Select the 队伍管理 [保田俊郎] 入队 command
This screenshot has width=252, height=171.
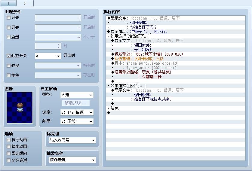tap(176, 59)
